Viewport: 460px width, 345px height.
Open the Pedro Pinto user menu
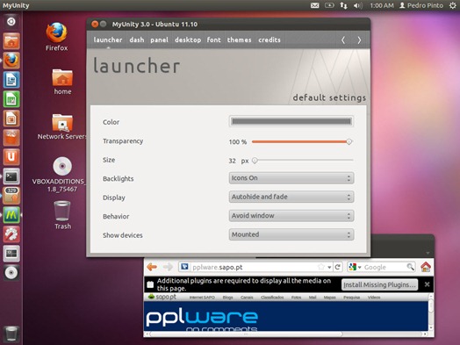[x=421, y=5]
